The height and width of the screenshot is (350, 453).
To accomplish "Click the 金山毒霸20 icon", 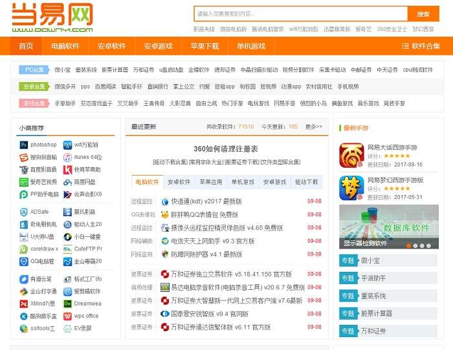I will click(67, 262).
